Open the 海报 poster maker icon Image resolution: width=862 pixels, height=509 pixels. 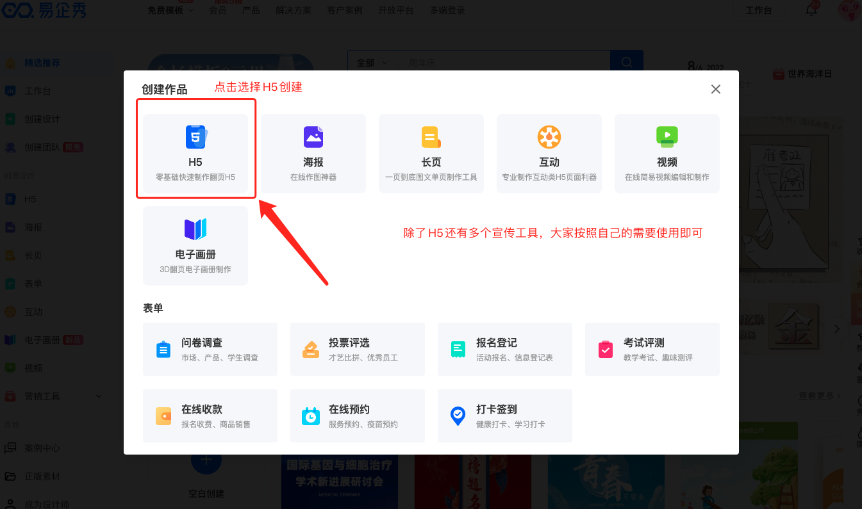point(313,137)
